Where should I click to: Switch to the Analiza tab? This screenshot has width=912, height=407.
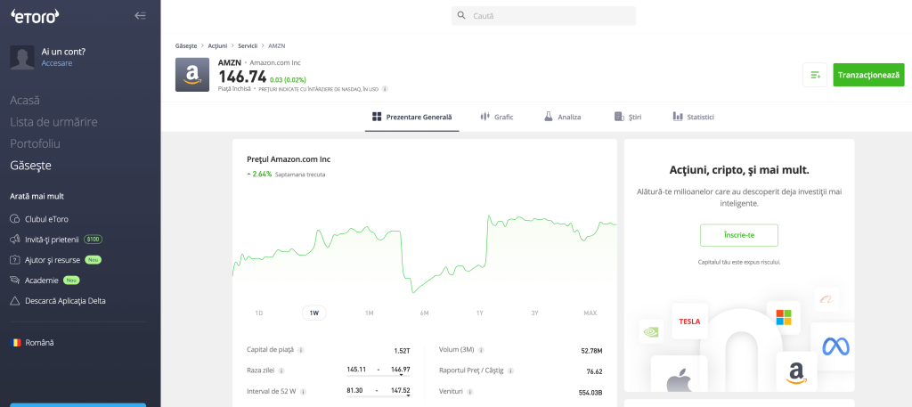click(563, 117)
